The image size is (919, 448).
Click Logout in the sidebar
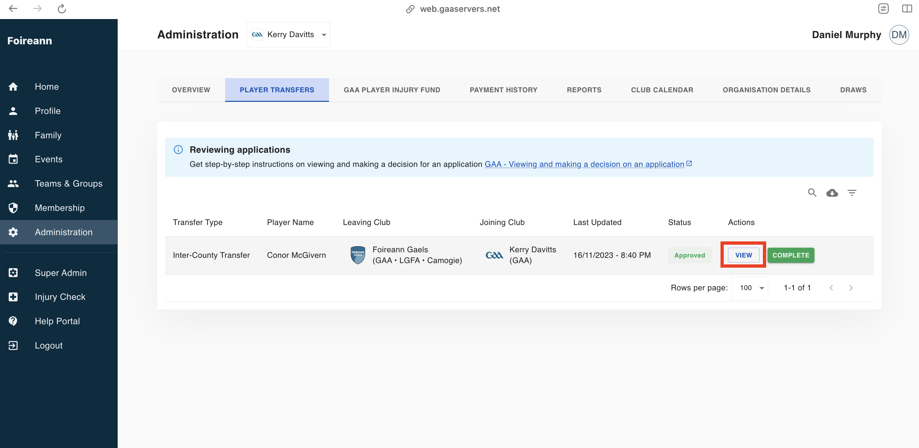[59, 345]
